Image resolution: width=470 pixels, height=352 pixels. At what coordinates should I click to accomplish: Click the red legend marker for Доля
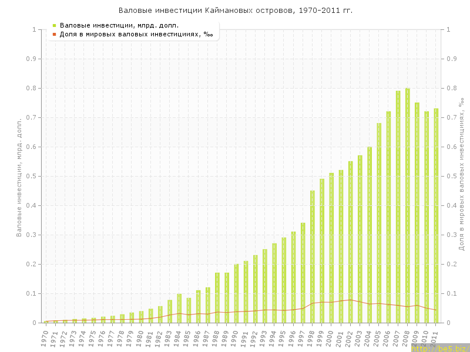pos(54,34)
